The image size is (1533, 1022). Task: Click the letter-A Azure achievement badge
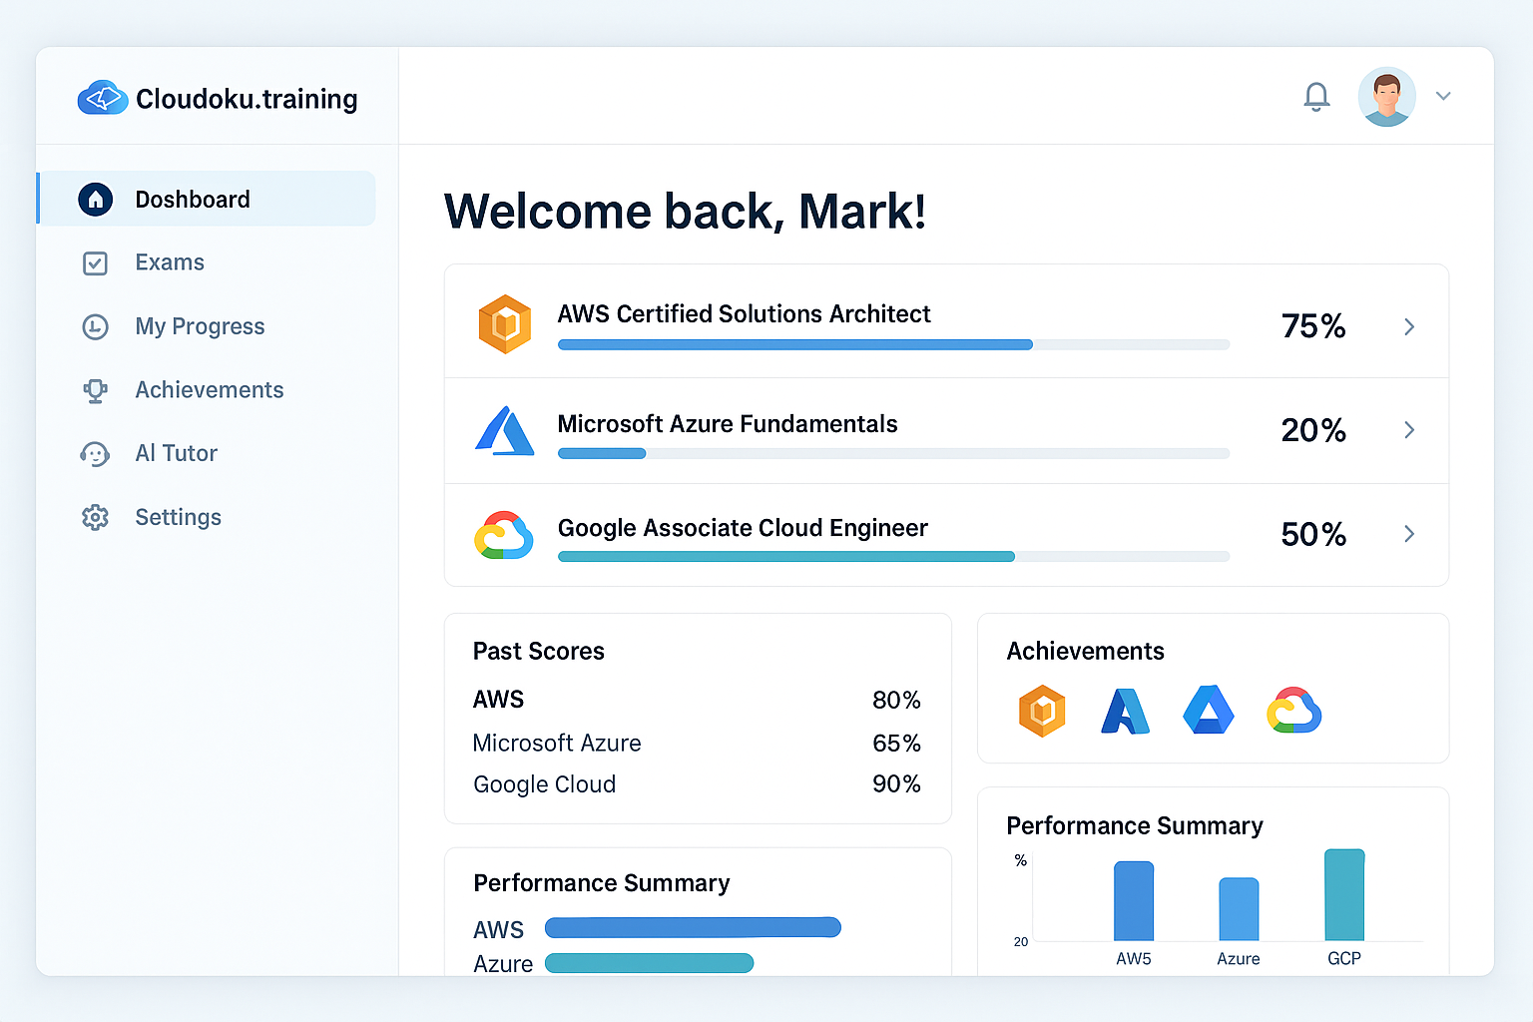click(x=1125, y=711)
